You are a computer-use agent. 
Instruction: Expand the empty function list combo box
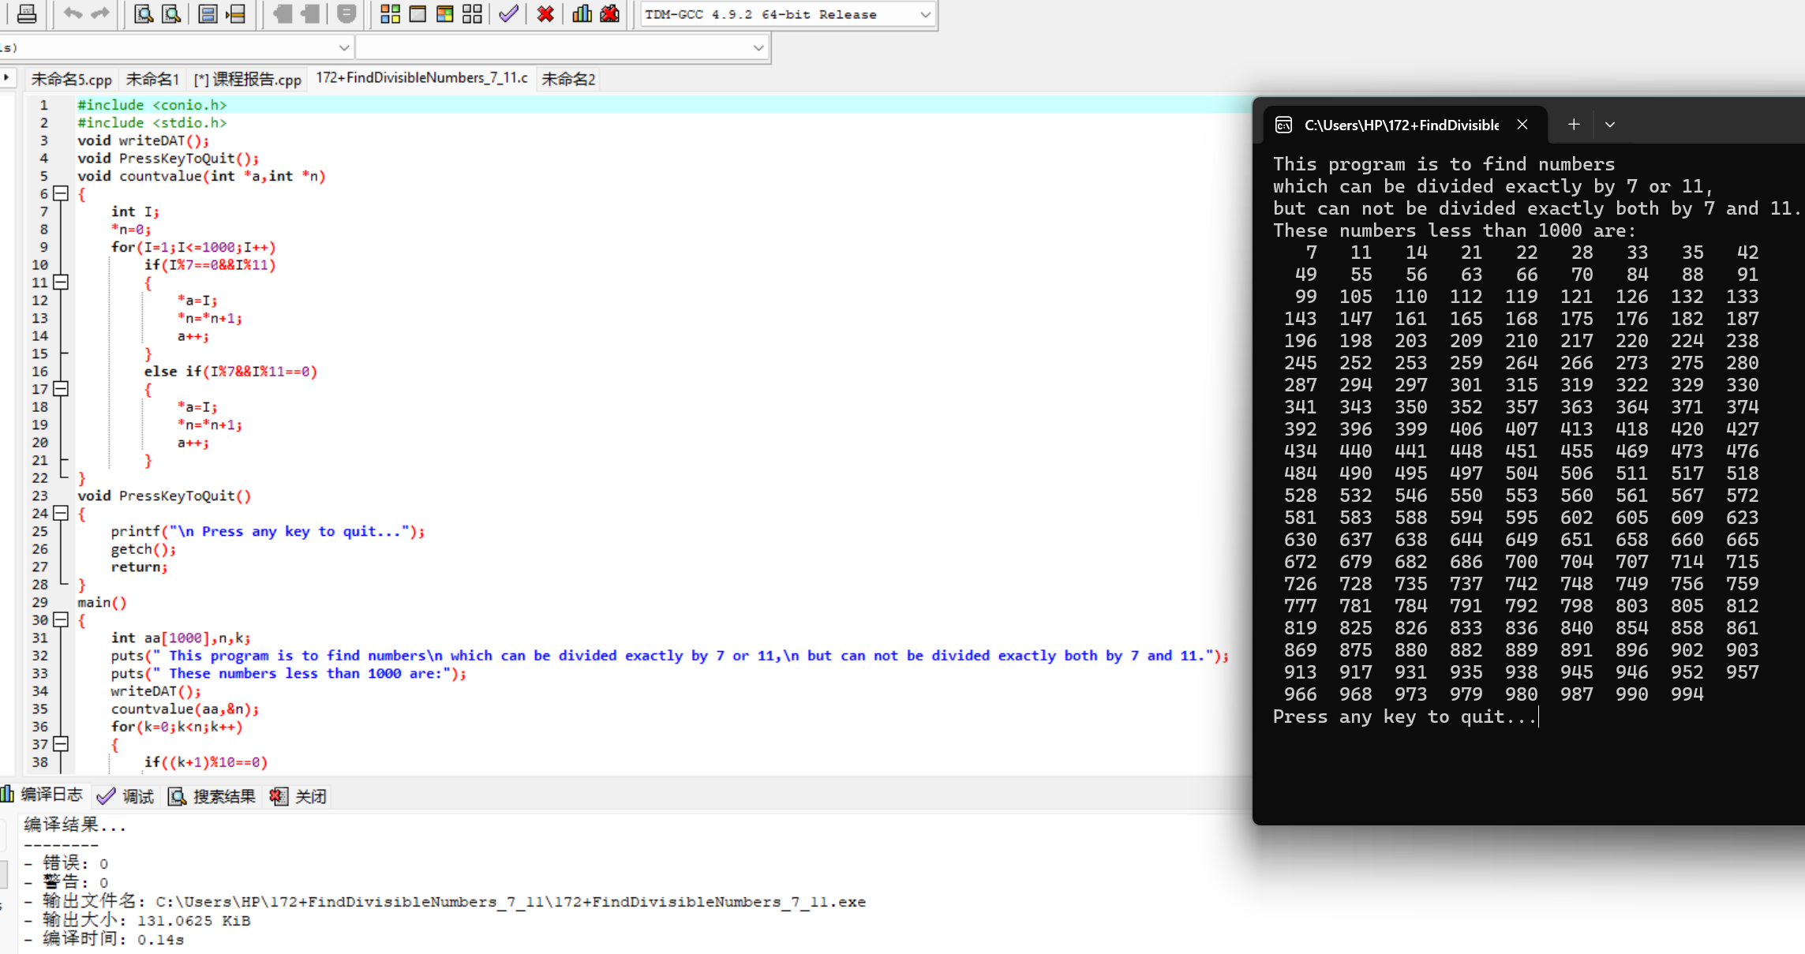758,47
